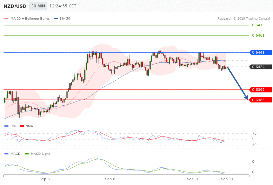The height and width of the screenshot is (185, 273).
Task: Click the RSI legend label
Action: pyautogui.click(x=13, y=126)
